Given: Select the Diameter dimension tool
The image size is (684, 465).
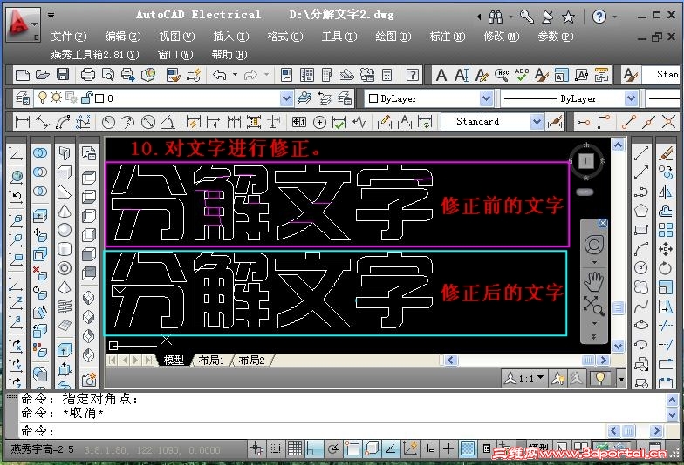Looking at the screenshot, I should tap(148, 122).
